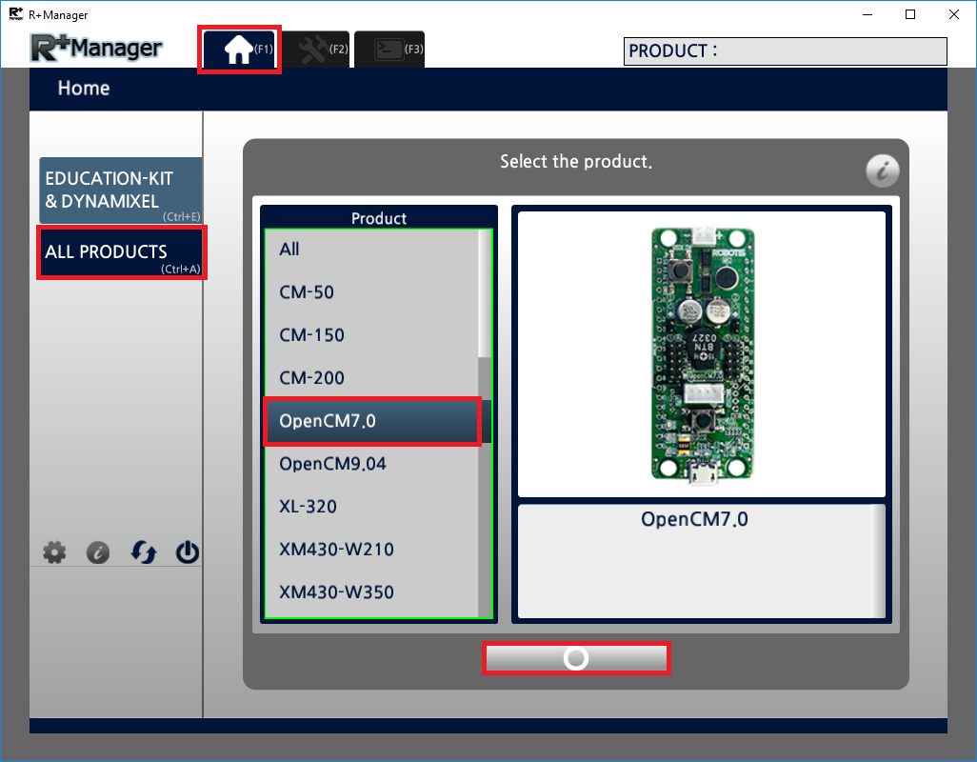Click the settings gear icon in sidebar

pyautogui.click(x=55, y=552)
